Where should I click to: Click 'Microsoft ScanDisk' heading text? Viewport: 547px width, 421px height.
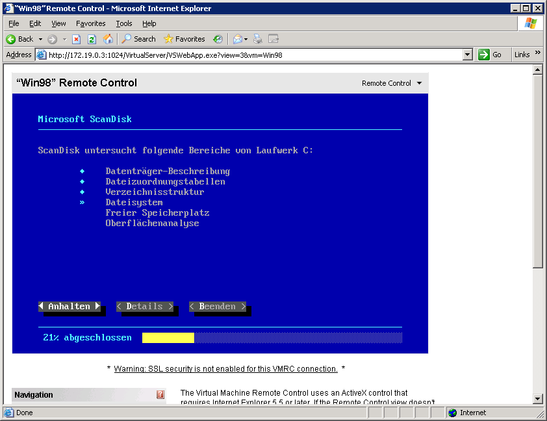coord(84,119)
